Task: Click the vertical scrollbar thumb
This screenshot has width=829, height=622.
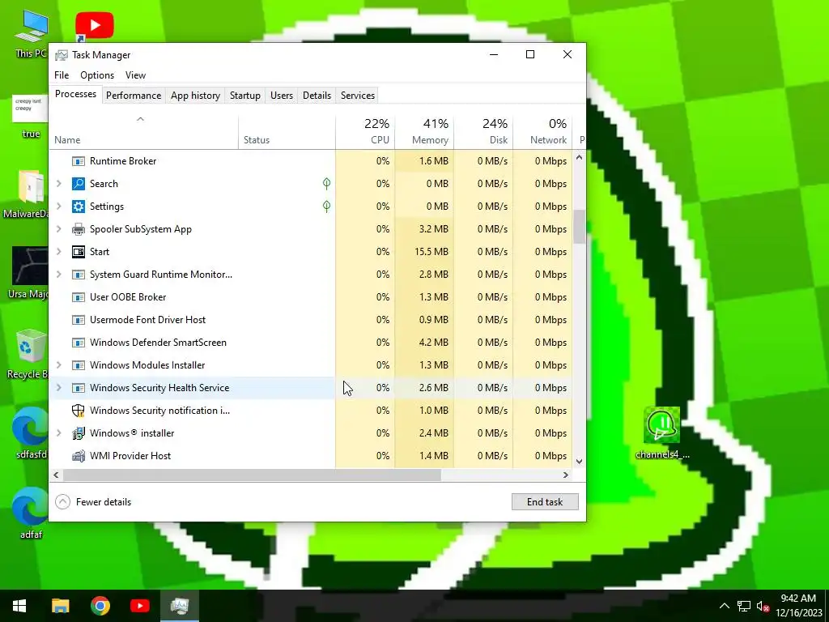Action: (579, 227)
